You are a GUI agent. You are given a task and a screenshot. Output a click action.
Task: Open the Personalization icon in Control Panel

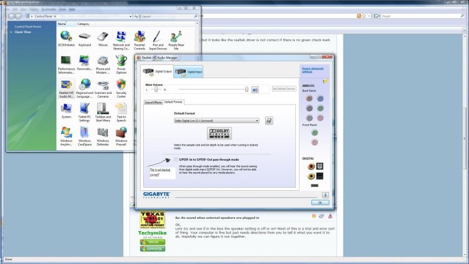(84, 63)
